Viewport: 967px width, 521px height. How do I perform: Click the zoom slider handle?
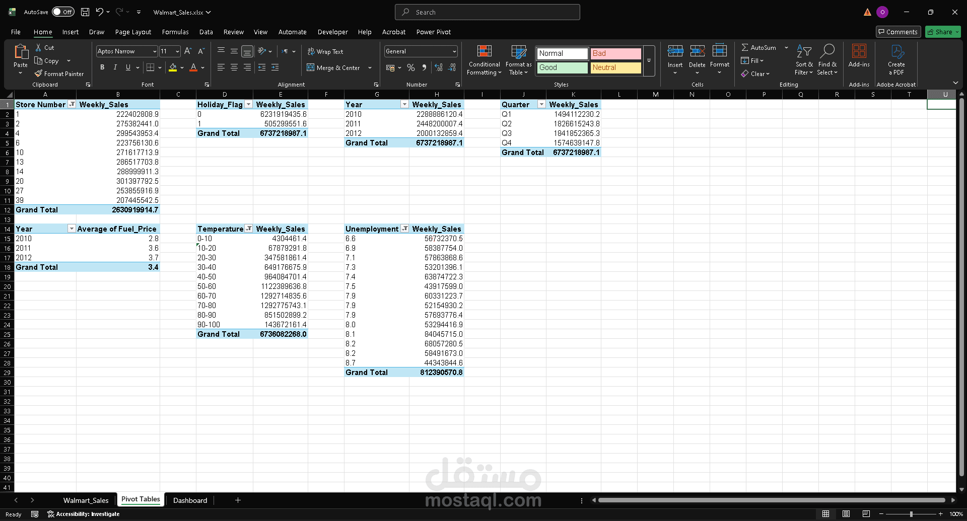911,514
